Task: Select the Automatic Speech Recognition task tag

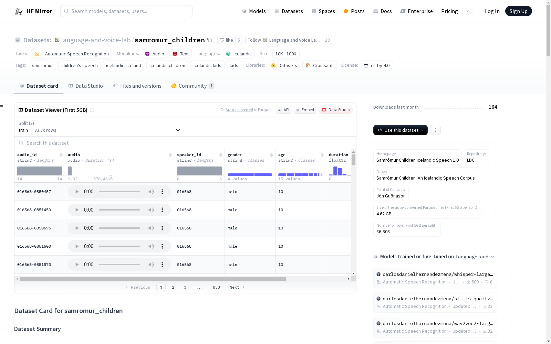Action: click(x=72, y=54)
